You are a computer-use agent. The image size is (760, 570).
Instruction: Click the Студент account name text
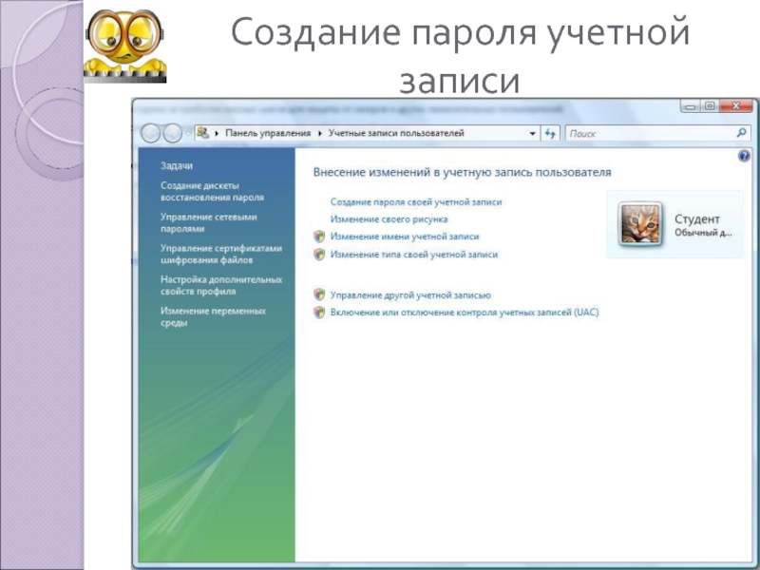[x=697, y=219]
